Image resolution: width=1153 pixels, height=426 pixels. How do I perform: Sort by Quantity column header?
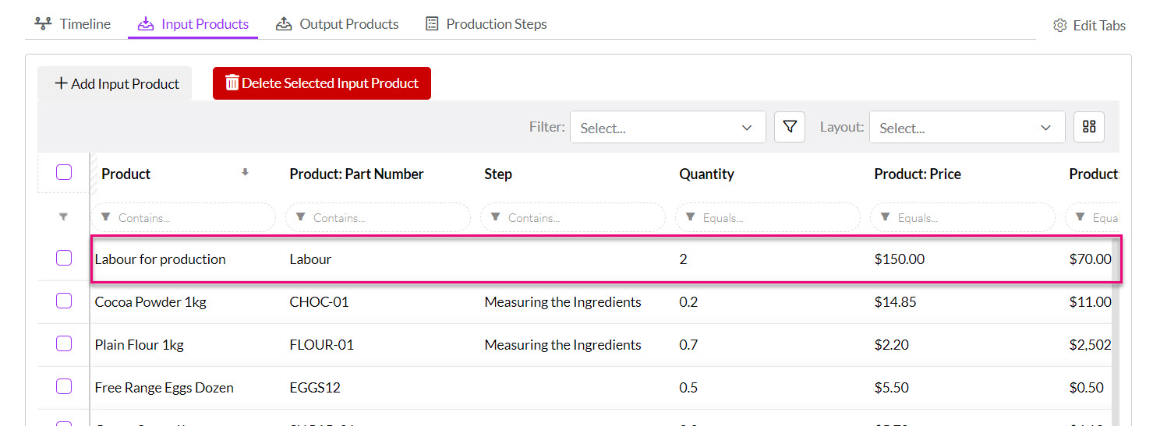click(706, 174)
